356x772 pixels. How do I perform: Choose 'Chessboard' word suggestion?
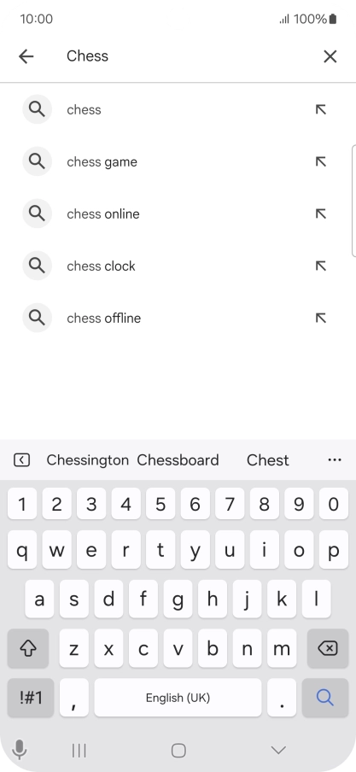(x=178, y=459)
